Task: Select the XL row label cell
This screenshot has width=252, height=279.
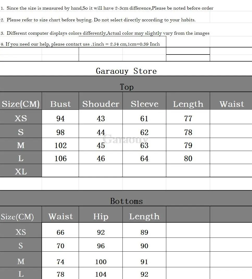Action: (x=21, y=171)
